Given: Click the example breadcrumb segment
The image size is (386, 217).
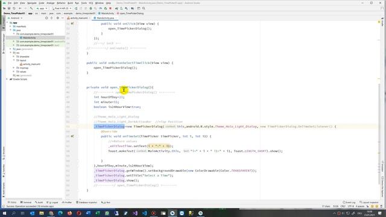Looking at the screenshot, I should pos(68,13).
